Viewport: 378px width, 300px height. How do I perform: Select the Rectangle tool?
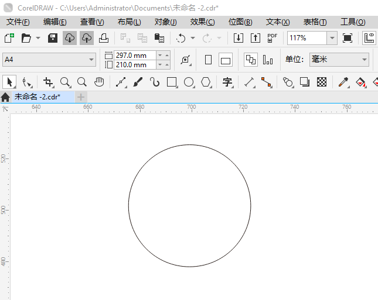pos(172,82)
